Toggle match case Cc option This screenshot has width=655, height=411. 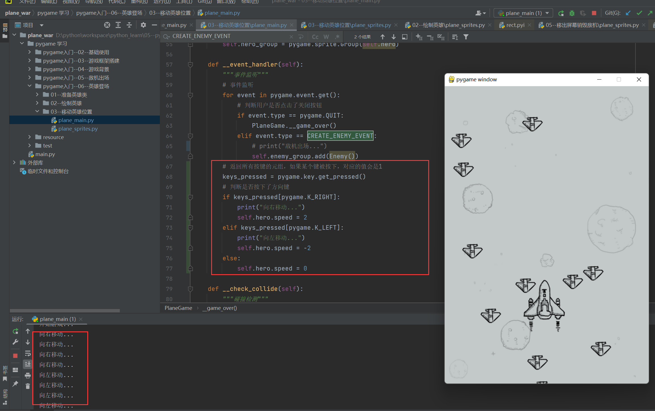(315, 37)
